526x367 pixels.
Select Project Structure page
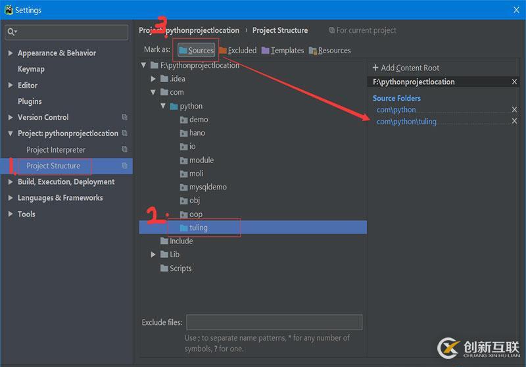[x=53, y=166]
